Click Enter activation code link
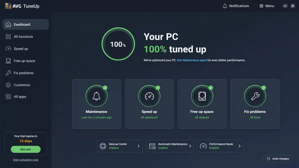 [25, 160]
